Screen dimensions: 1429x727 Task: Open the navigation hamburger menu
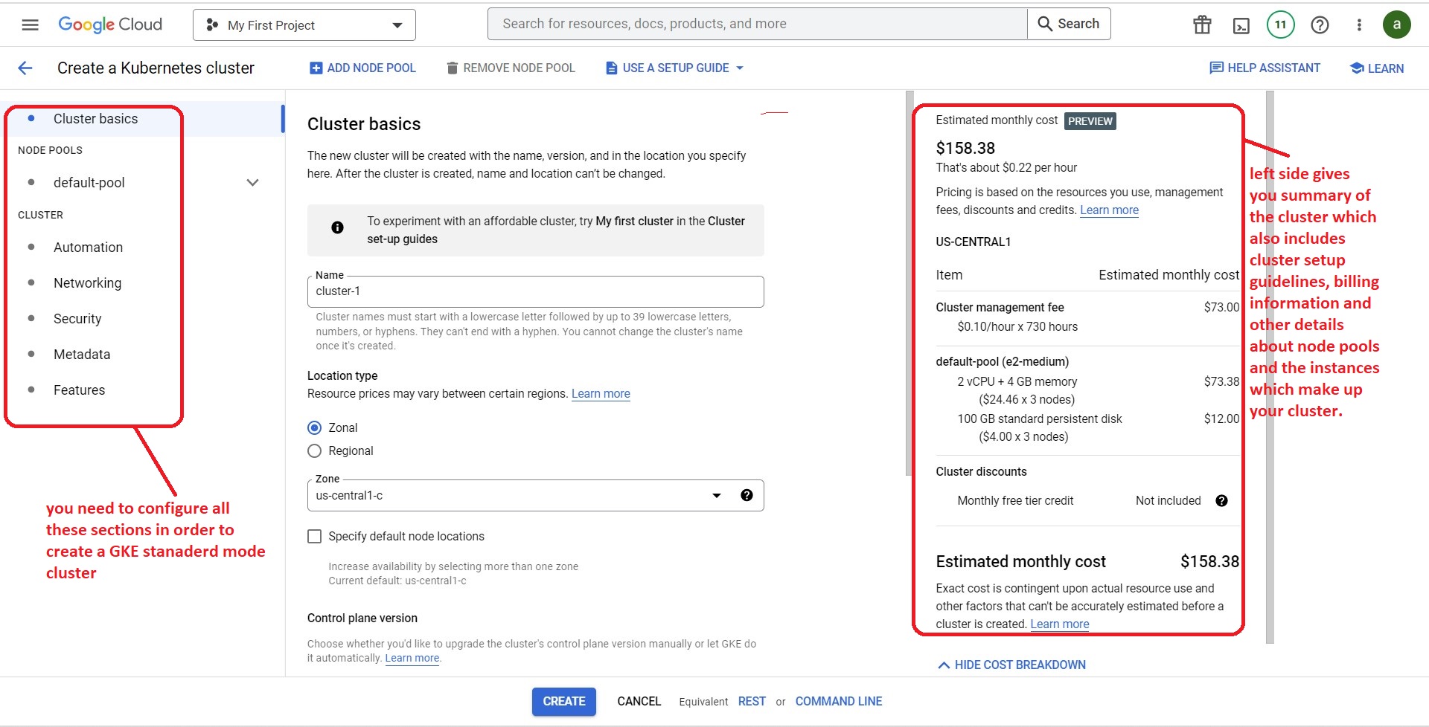click(30, 24)
